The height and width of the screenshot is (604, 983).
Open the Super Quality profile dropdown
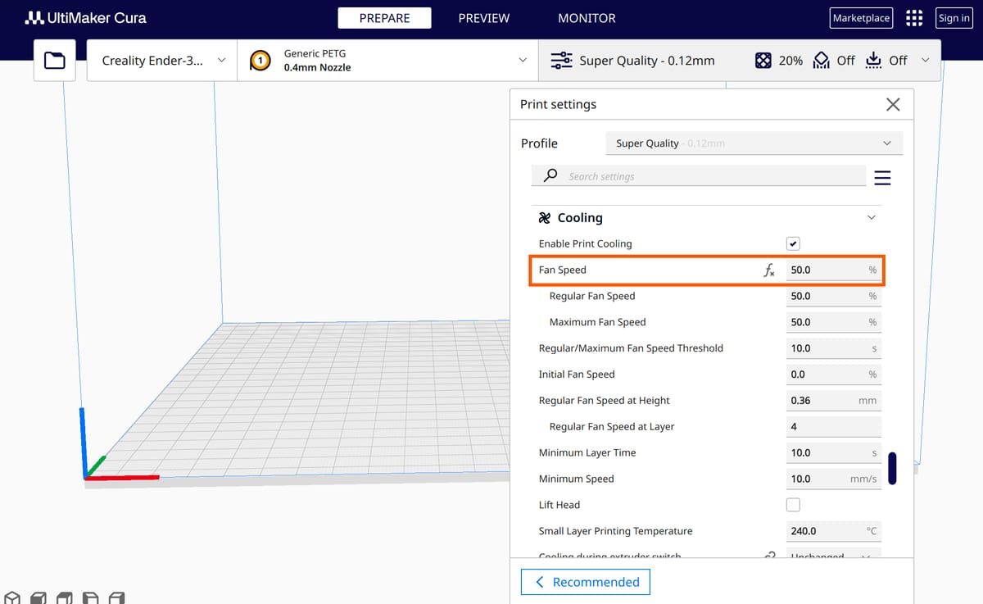[754, 143]
